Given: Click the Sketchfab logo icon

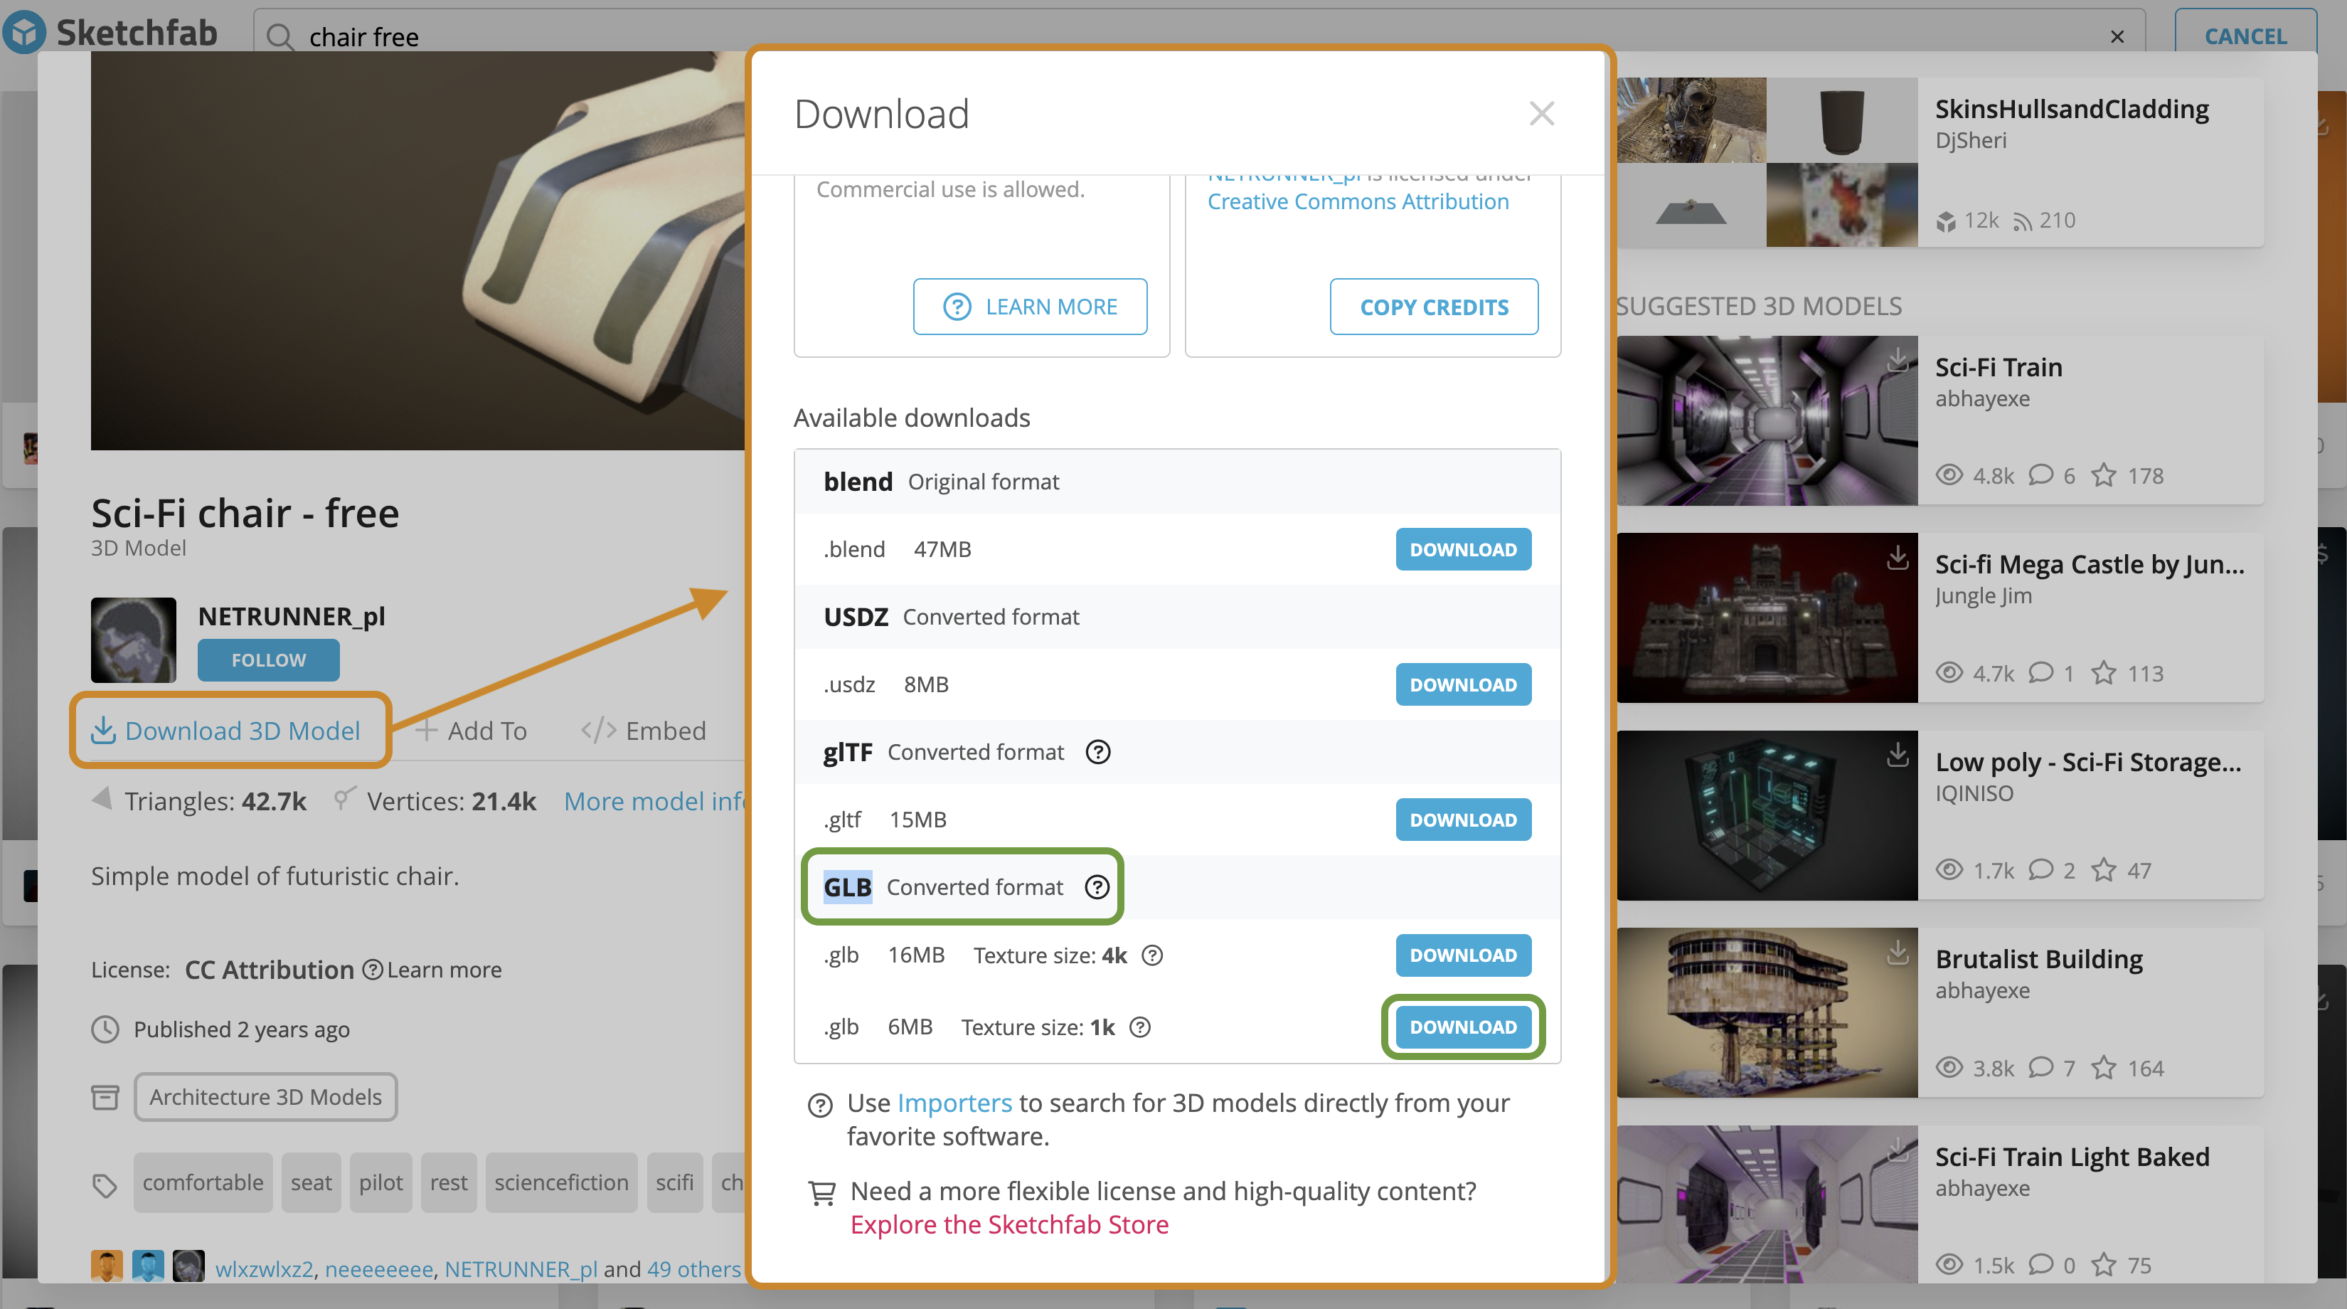Looking at the screenshot, I should [25, 32].
